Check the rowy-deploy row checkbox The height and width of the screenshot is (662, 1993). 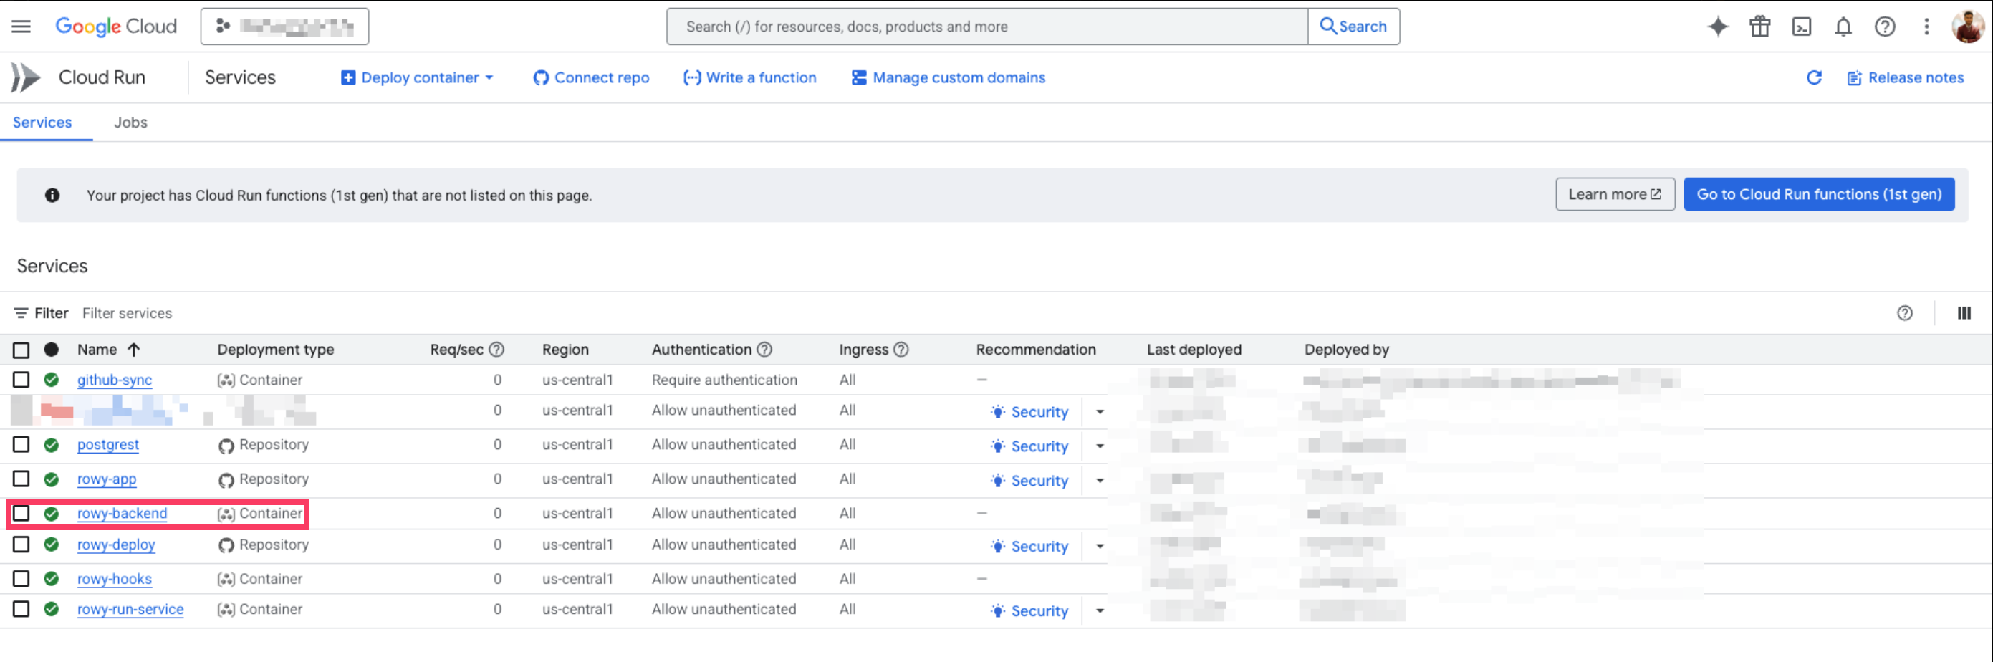21,545
